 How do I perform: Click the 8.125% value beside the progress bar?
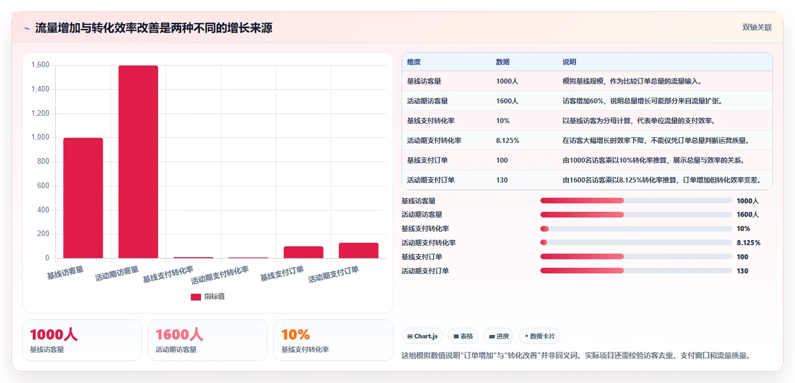pyautogui.click(x=749, y=243)
